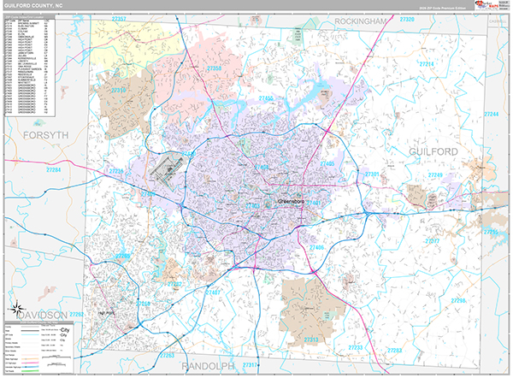
Task: Click ZIP code label 27249
Action: point(435,175)
